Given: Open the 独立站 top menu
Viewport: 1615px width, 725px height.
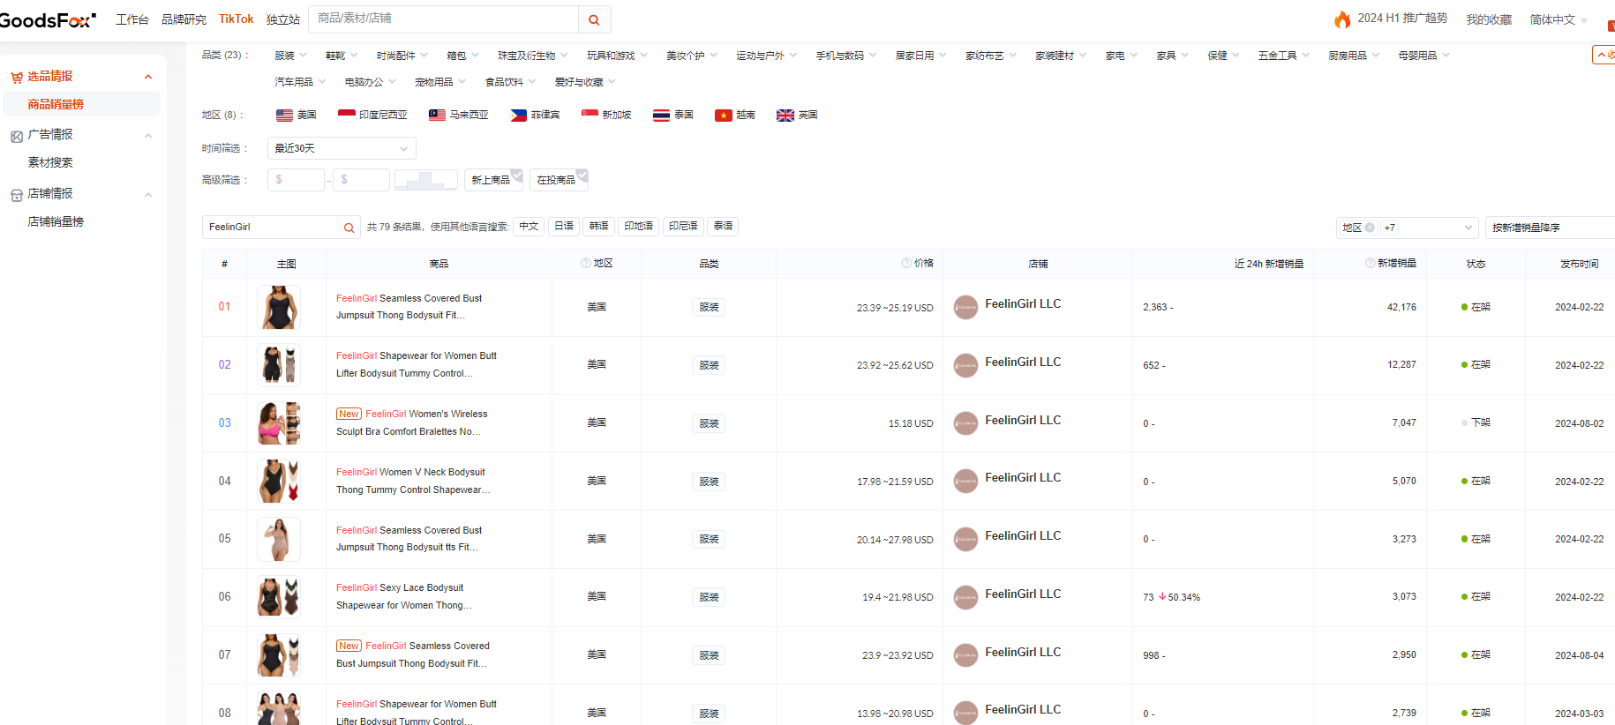Looking at the screenshot, I should [283, 19].
